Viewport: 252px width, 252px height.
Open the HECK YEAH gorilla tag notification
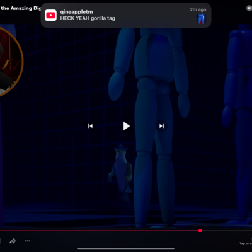click(126, 15)
